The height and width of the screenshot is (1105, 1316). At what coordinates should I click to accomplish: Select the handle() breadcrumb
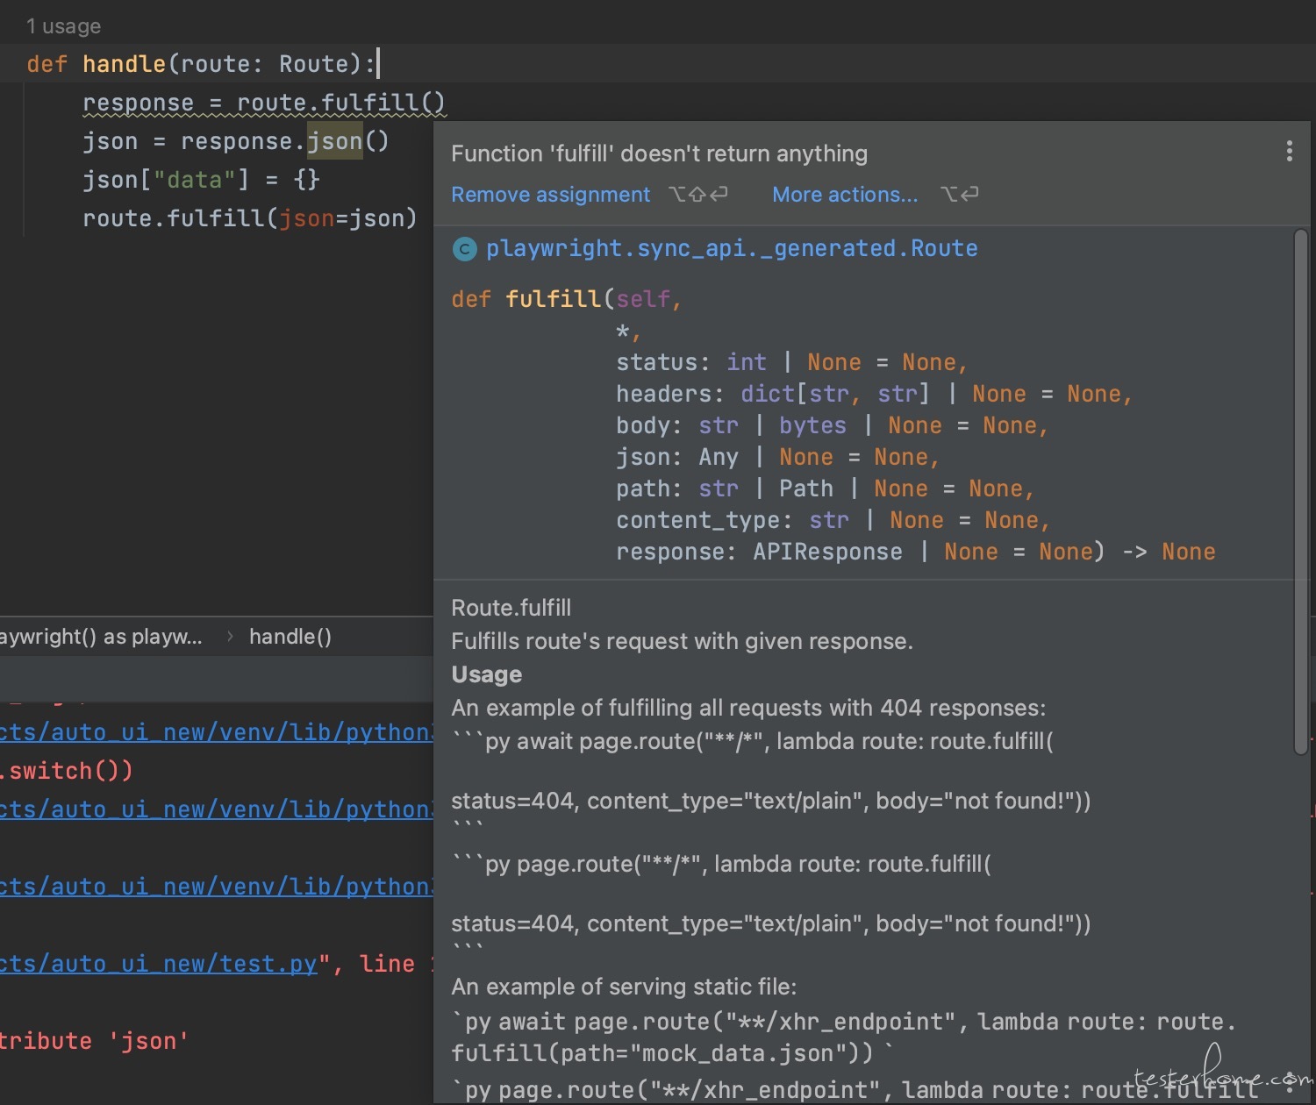290,637
